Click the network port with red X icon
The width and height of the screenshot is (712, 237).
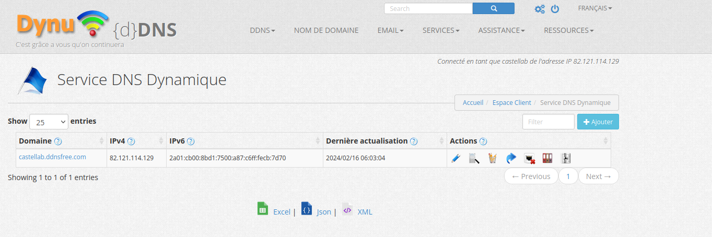coord(529,158)
